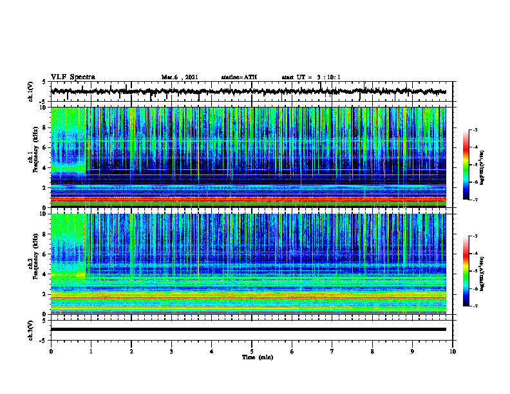
Task: Click the "5" tick on ch.1(V) axis
Action: click(x=44, y=82)
